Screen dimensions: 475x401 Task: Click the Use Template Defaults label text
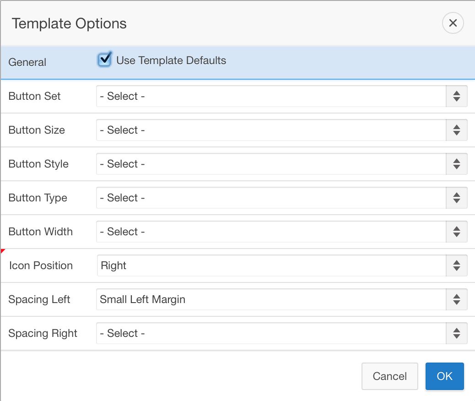point(171,60)
